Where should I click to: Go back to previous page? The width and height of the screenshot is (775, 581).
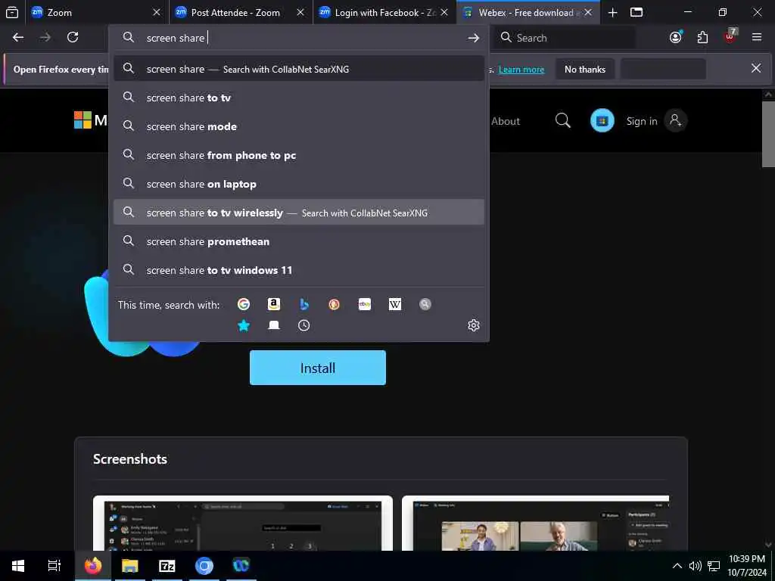pyautogui.click(x=18, y=37)
